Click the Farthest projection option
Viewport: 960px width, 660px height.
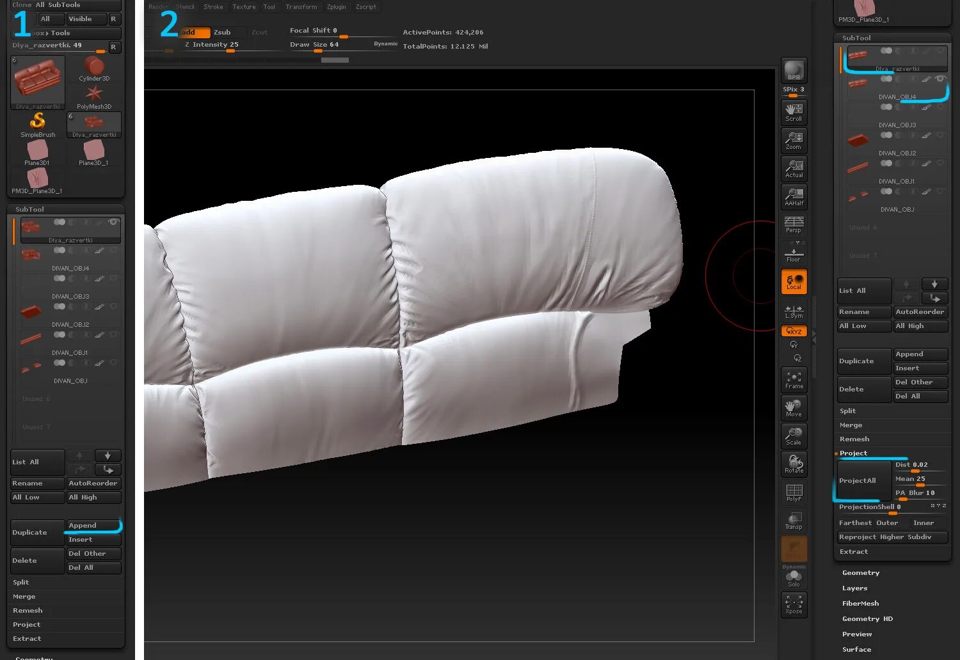(x=856, y=522)
